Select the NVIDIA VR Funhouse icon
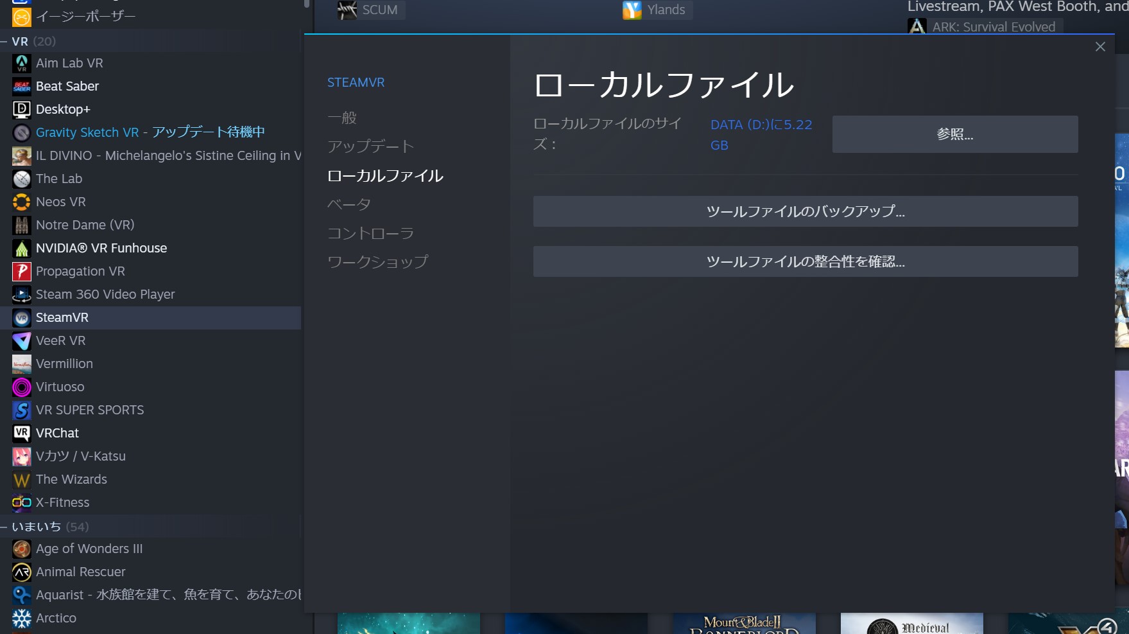This screenshot has width=1129, height=634. [x=21, y=248]
